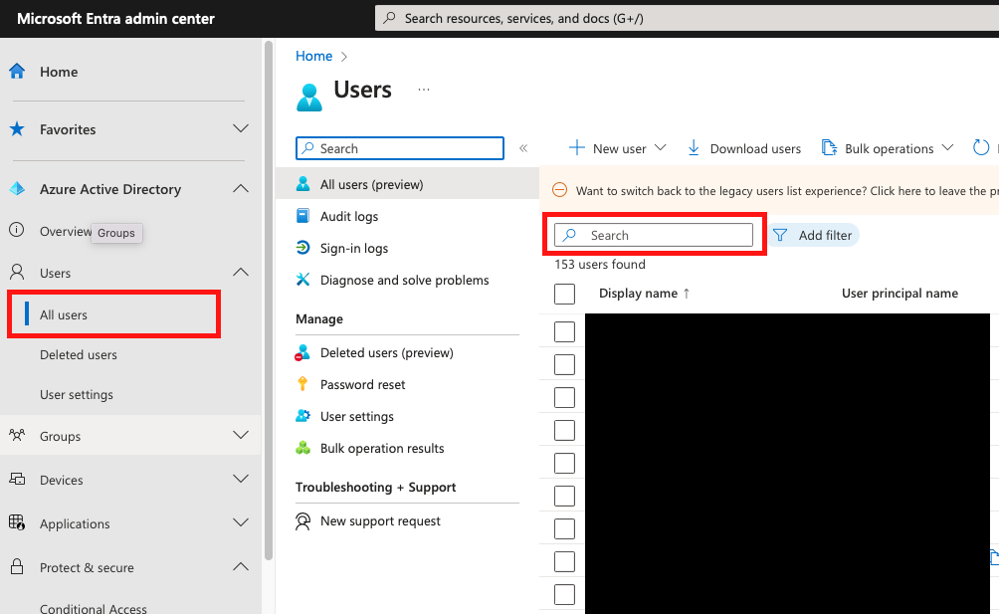Check the first user row checkbox
This screenshot has width=999, height=614.
[x=564, y=331]
